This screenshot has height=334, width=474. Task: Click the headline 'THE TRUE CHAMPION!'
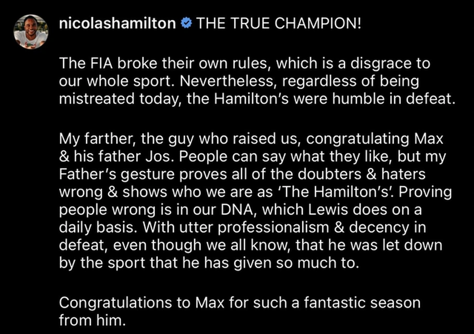point(279,23)
